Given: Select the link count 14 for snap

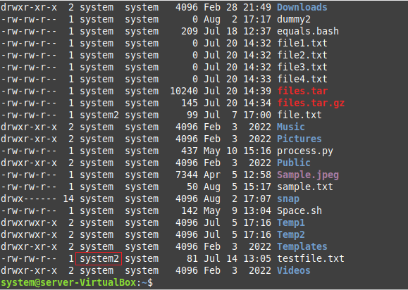Looking at the screenshot, I should pyautogui.click(x=68, y=198).
